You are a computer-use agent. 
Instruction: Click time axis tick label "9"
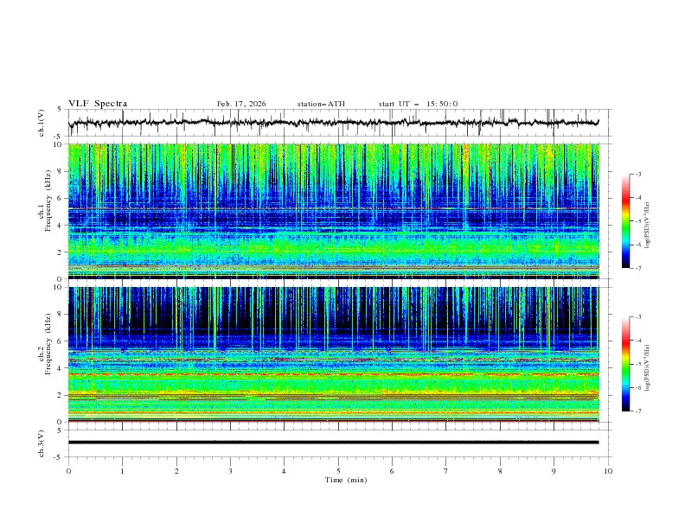pos(554,471)
